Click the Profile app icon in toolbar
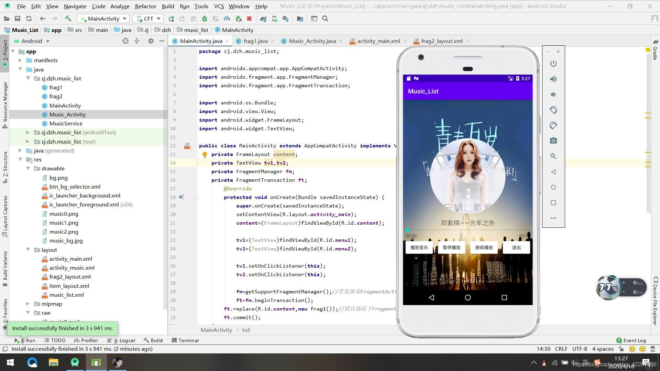660x371 pixels. pyautogui.click(x=227, y=19)
